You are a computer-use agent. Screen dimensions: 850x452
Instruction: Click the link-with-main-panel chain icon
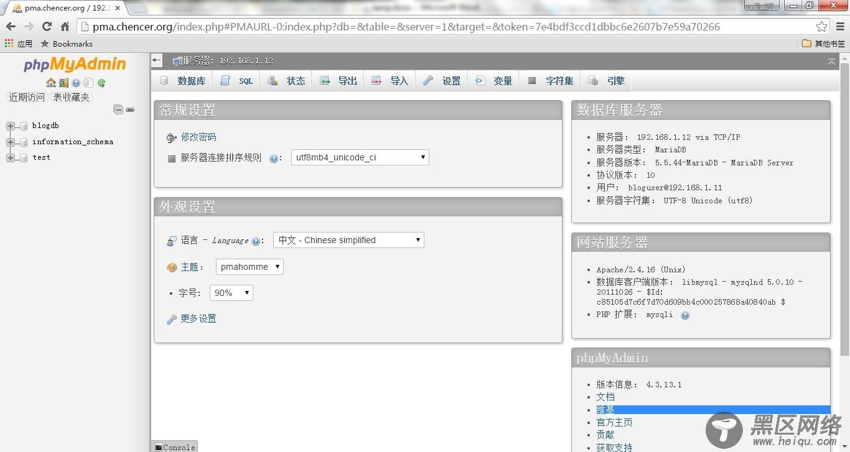click(130, 109)
